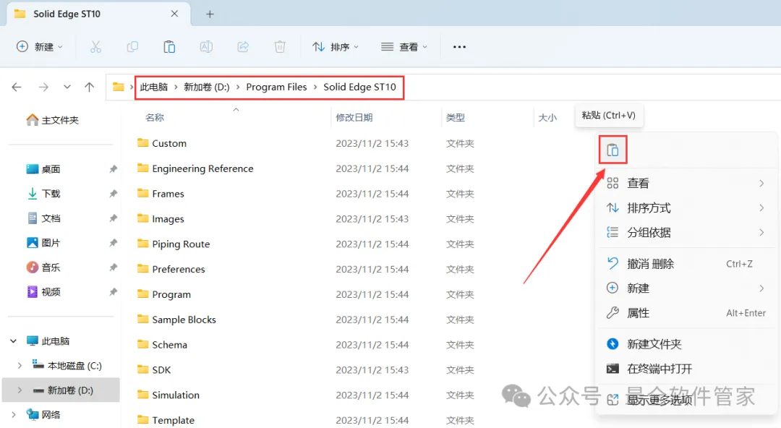
Task: Expand 新加卷 (D:) tree node
Action: (x=20, y=390)
